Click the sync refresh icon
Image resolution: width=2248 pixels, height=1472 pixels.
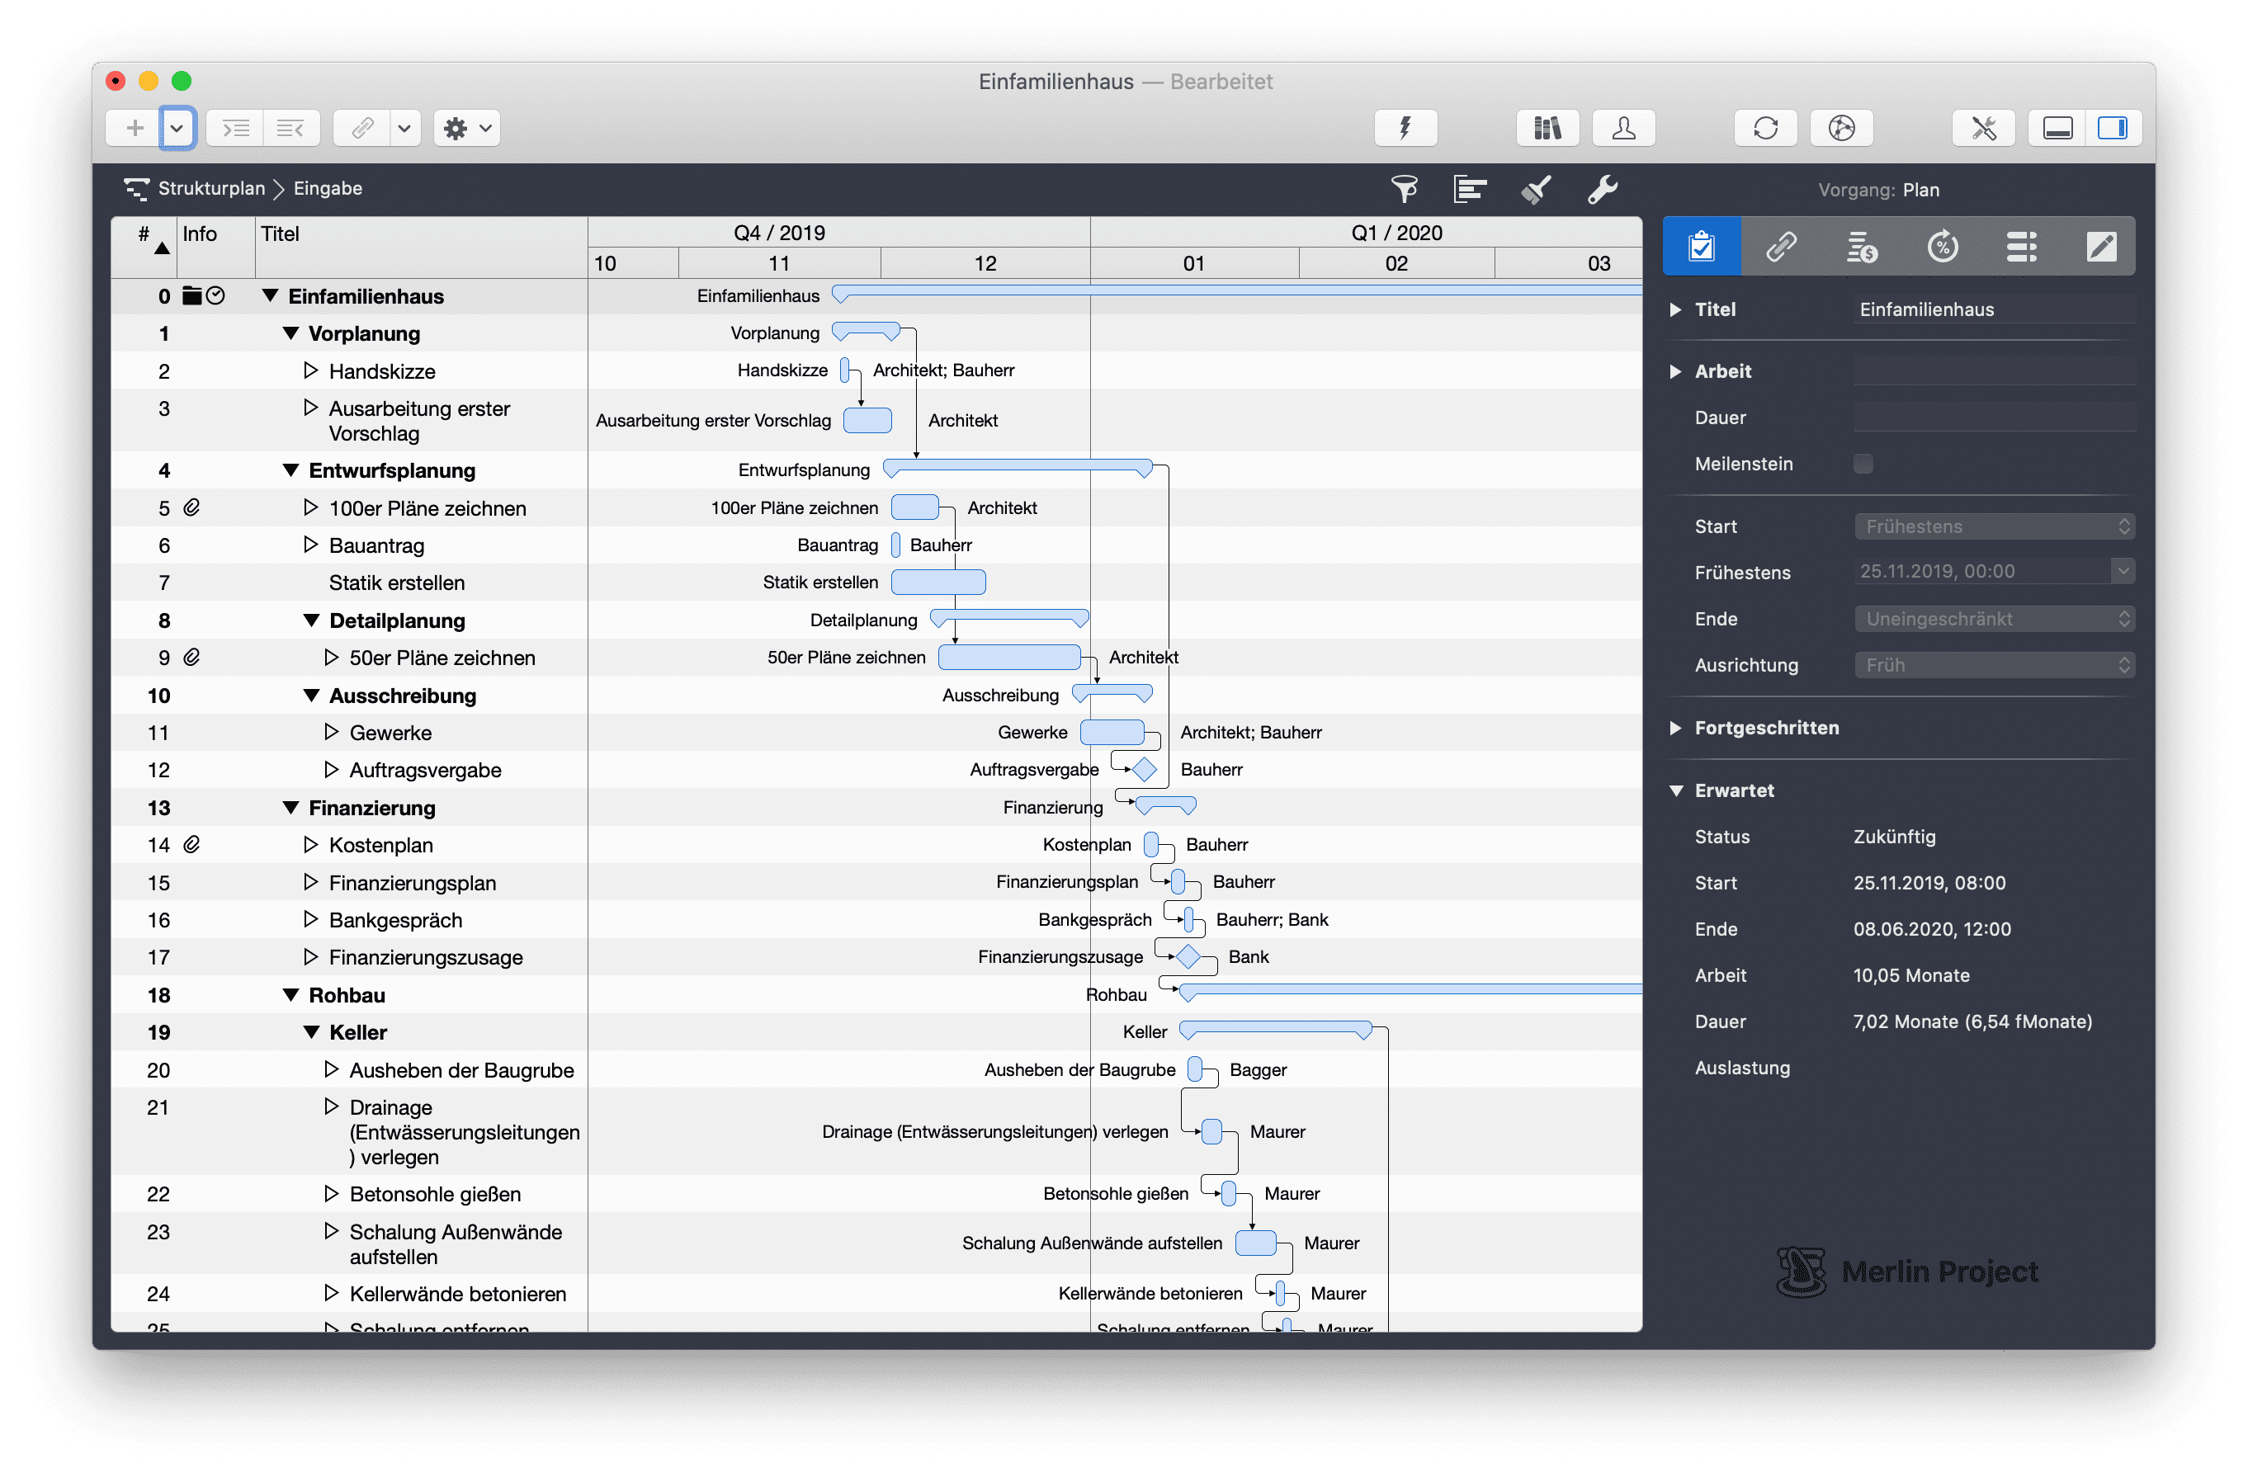point(1765,129)
